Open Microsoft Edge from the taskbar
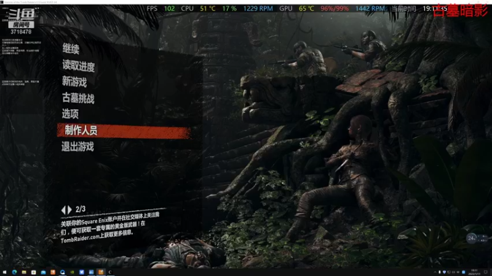 click(x=14, y=272)
